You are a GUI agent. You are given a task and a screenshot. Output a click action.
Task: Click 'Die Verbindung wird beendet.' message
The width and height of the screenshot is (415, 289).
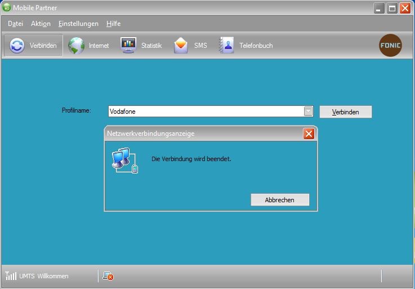pyautogui.click(x=191, y=159)
